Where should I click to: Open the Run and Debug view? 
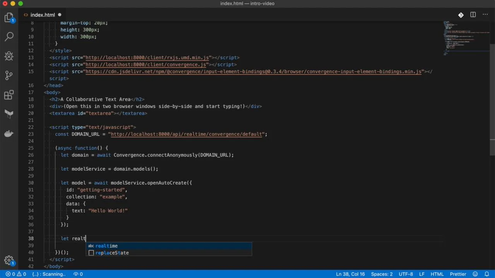(9, 56)
